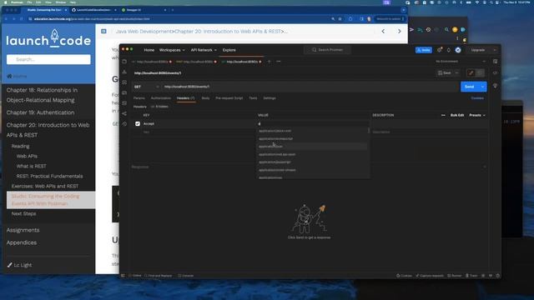Open header column options ellipsis

(x=443, y=115)
